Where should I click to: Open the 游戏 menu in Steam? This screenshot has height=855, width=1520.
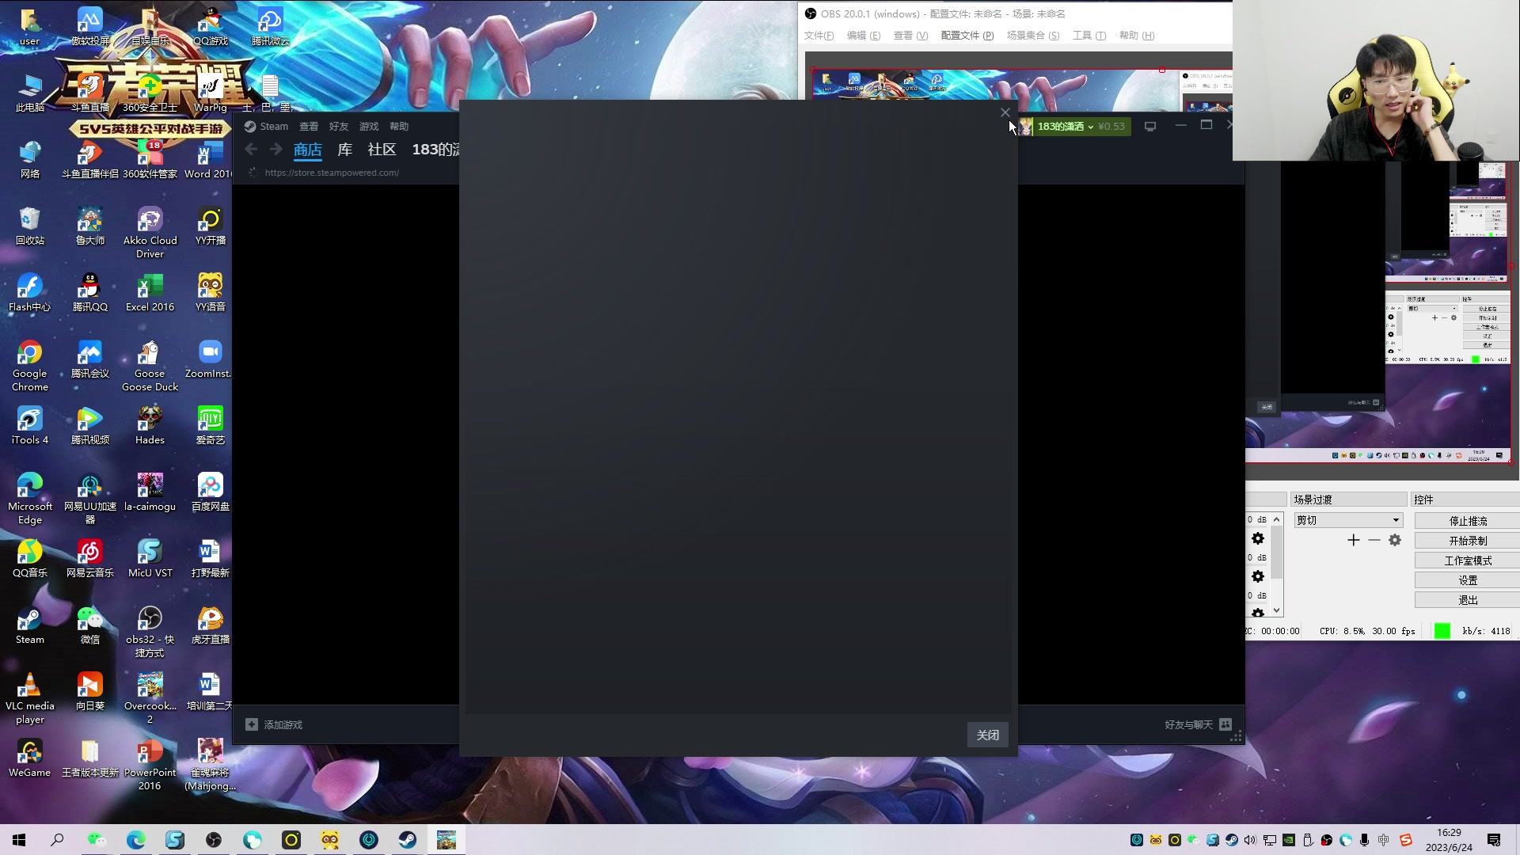369,127
